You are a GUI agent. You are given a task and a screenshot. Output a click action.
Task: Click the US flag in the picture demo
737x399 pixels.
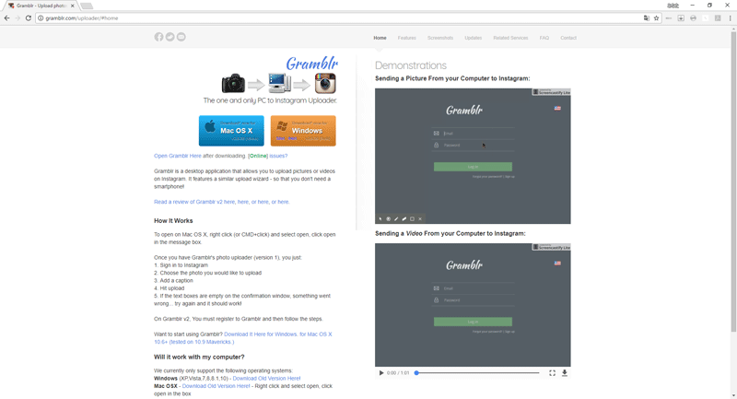coord(557,108)
